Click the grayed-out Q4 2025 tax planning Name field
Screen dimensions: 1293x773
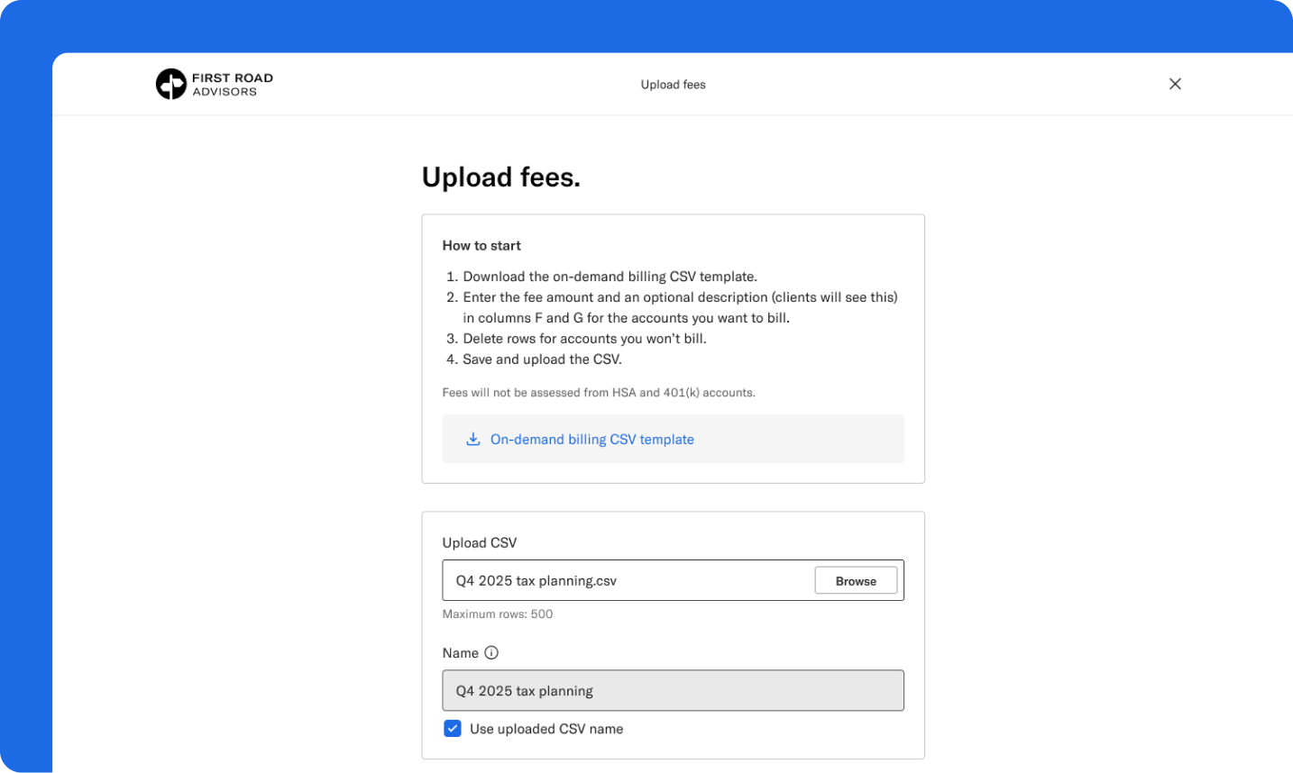point(673,690)
